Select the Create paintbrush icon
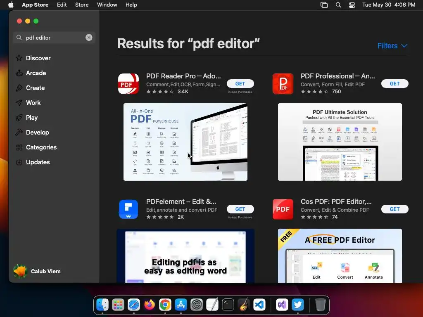The height and width of the screenshot is (317, 423). 19,88
